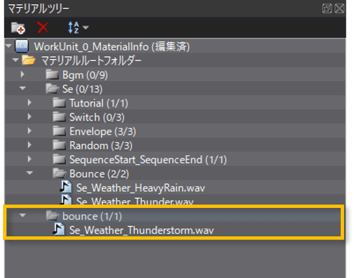Collapse the Se (0/13) folder
354x278 pixels.
(x=23, y=88)
